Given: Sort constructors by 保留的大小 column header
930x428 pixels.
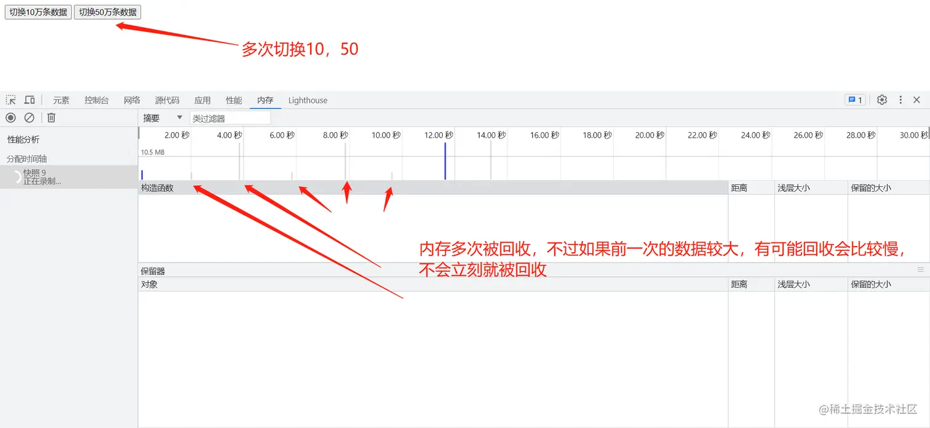Looking at the screenshot, I should [888, 188].
